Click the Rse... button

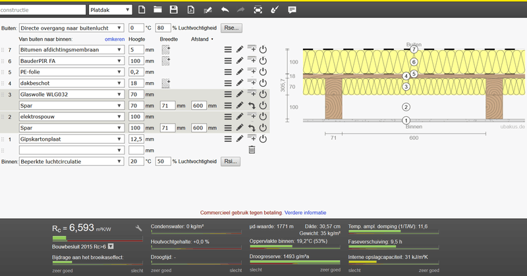click(x=231, y=28)
